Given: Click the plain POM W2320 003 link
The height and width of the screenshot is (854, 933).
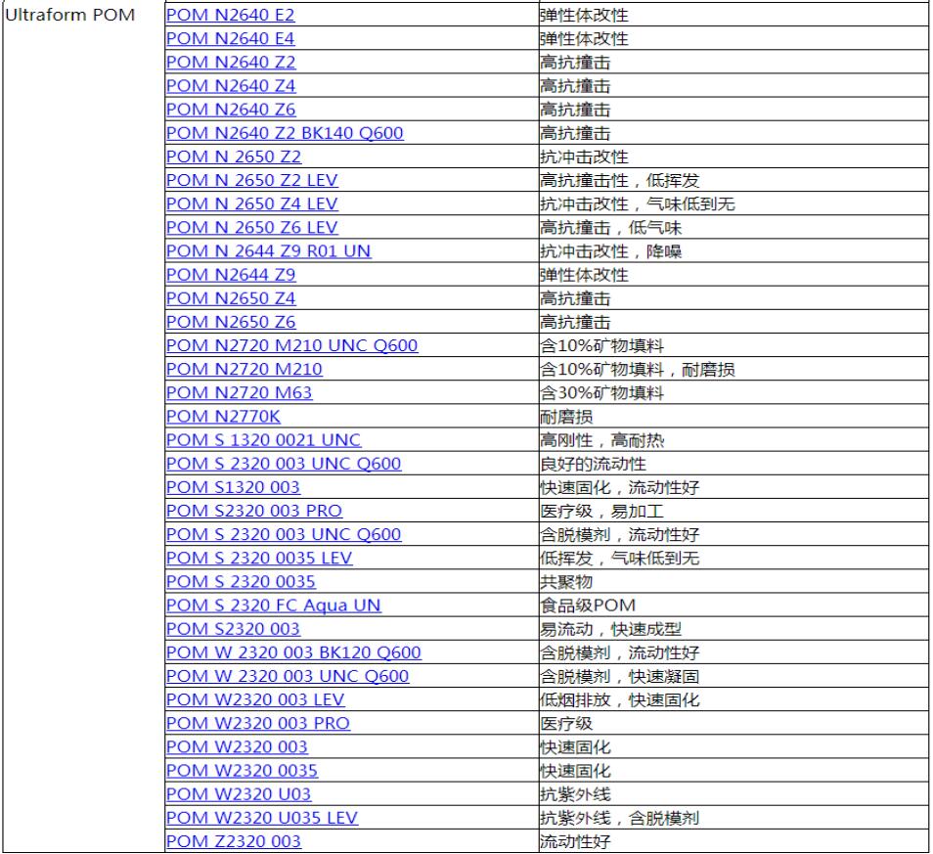Looking at the screenshot, I should pyautogui.click(x=237, y=747).
